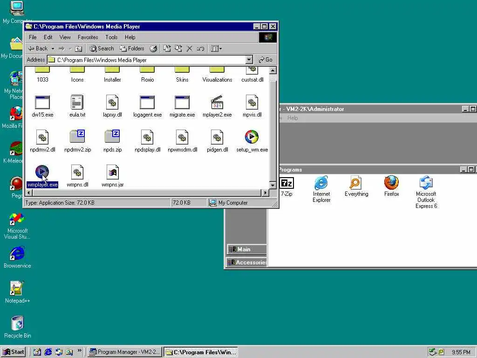
Task: Click the Go button
Action: 265,60
